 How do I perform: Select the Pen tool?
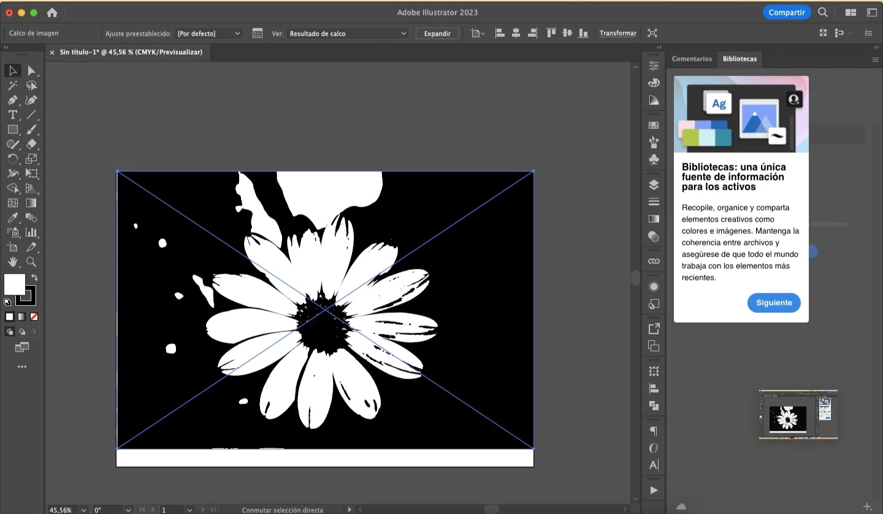[x=12, y=100]
